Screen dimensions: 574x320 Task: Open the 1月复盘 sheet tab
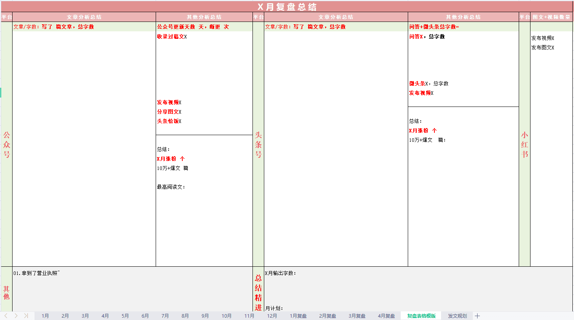[x=298, y=316]
